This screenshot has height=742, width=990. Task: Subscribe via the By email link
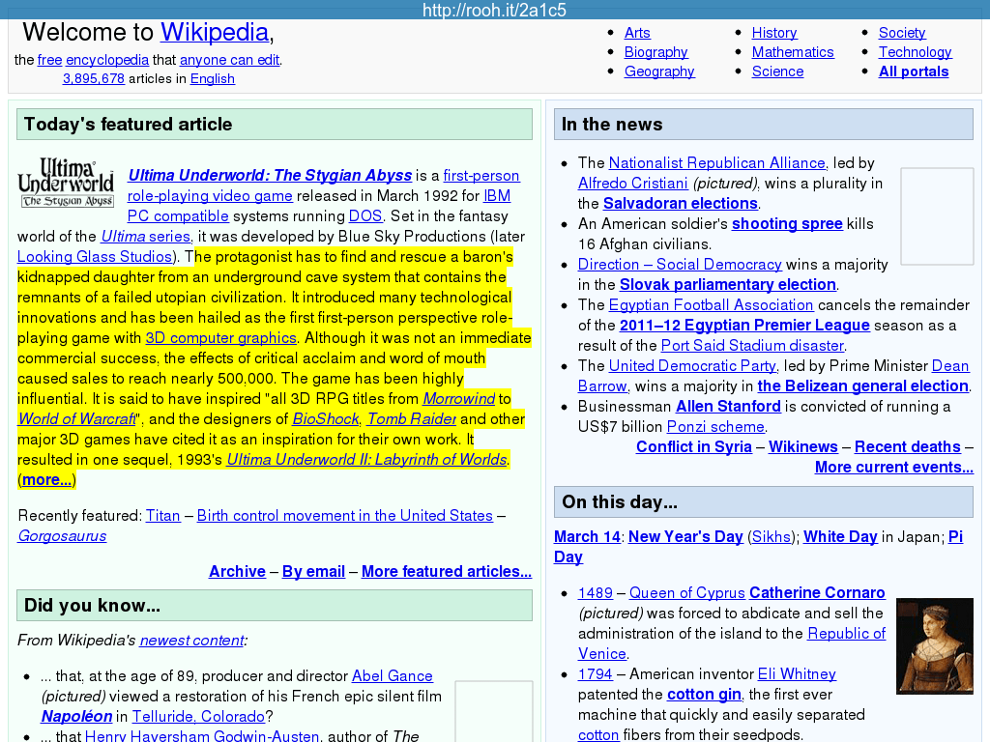point(313,572)
